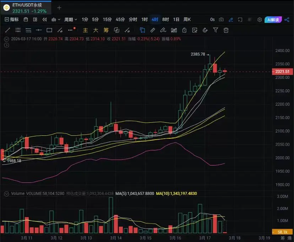Toggle the 大 large order indicator
Screen dimensions: 294x242
[x=96, y=30]
